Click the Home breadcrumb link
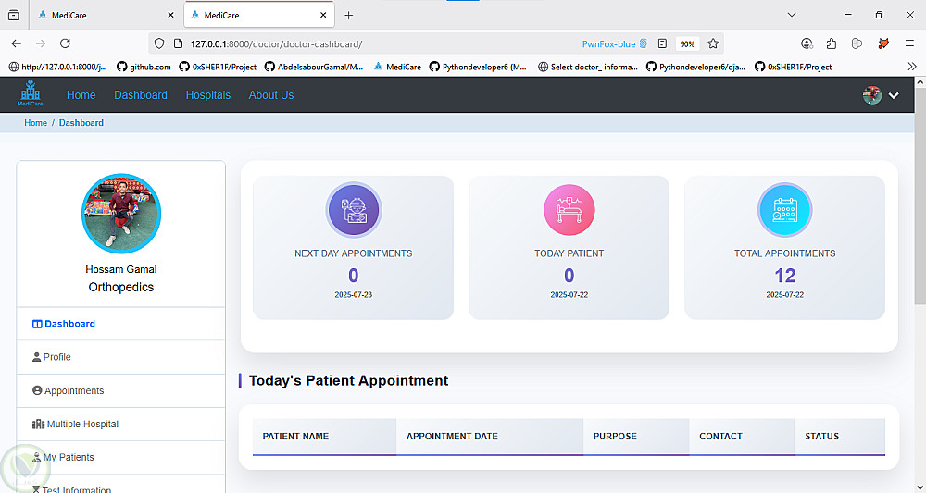The width and height of the screenshot is (926, 493). pos(35,123)
